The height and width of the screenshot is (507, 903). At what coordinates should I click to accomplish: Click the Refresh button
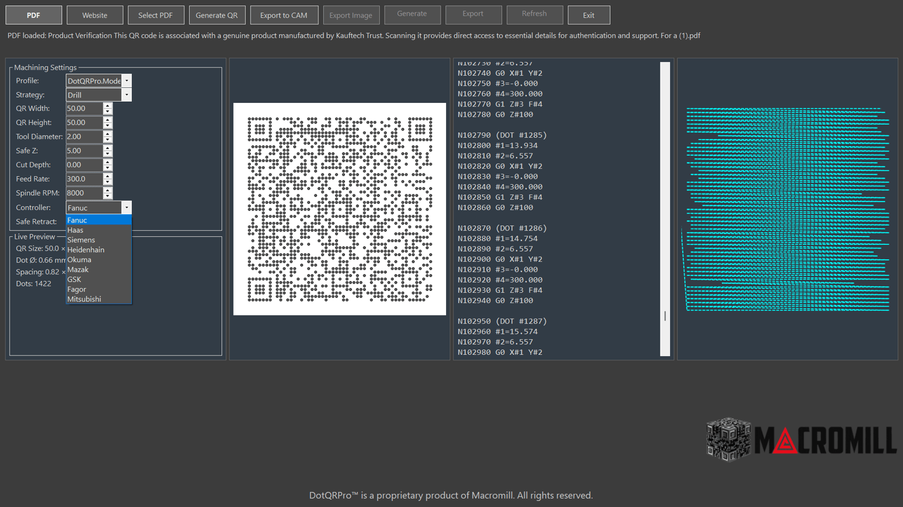click(535, 14)
